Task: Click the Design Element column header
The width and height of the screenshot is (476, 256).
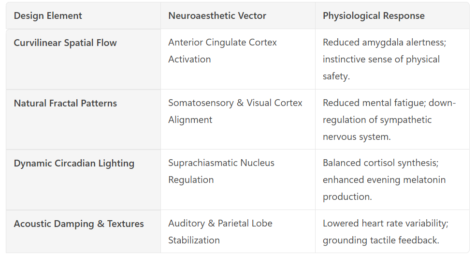Action: pyautogui.click(x=83, y=16)
